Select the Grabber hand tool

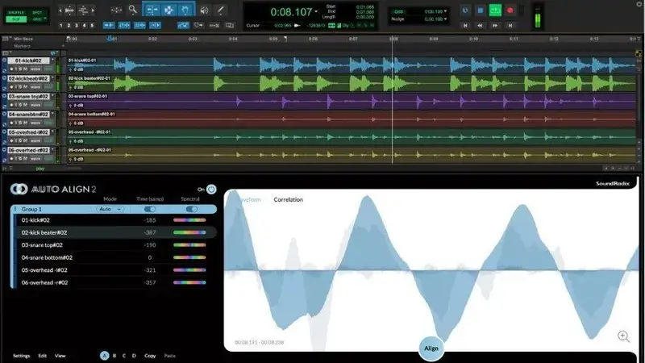(x=185, y=10)
